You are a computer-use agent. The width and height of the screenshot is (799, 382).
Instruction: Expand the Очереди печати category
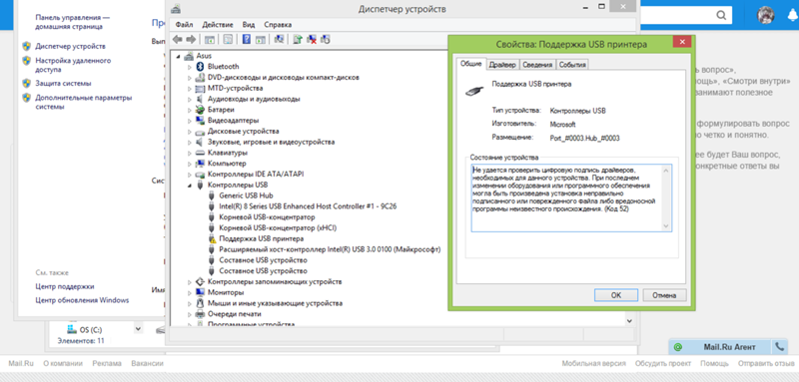tap(190, 314)
